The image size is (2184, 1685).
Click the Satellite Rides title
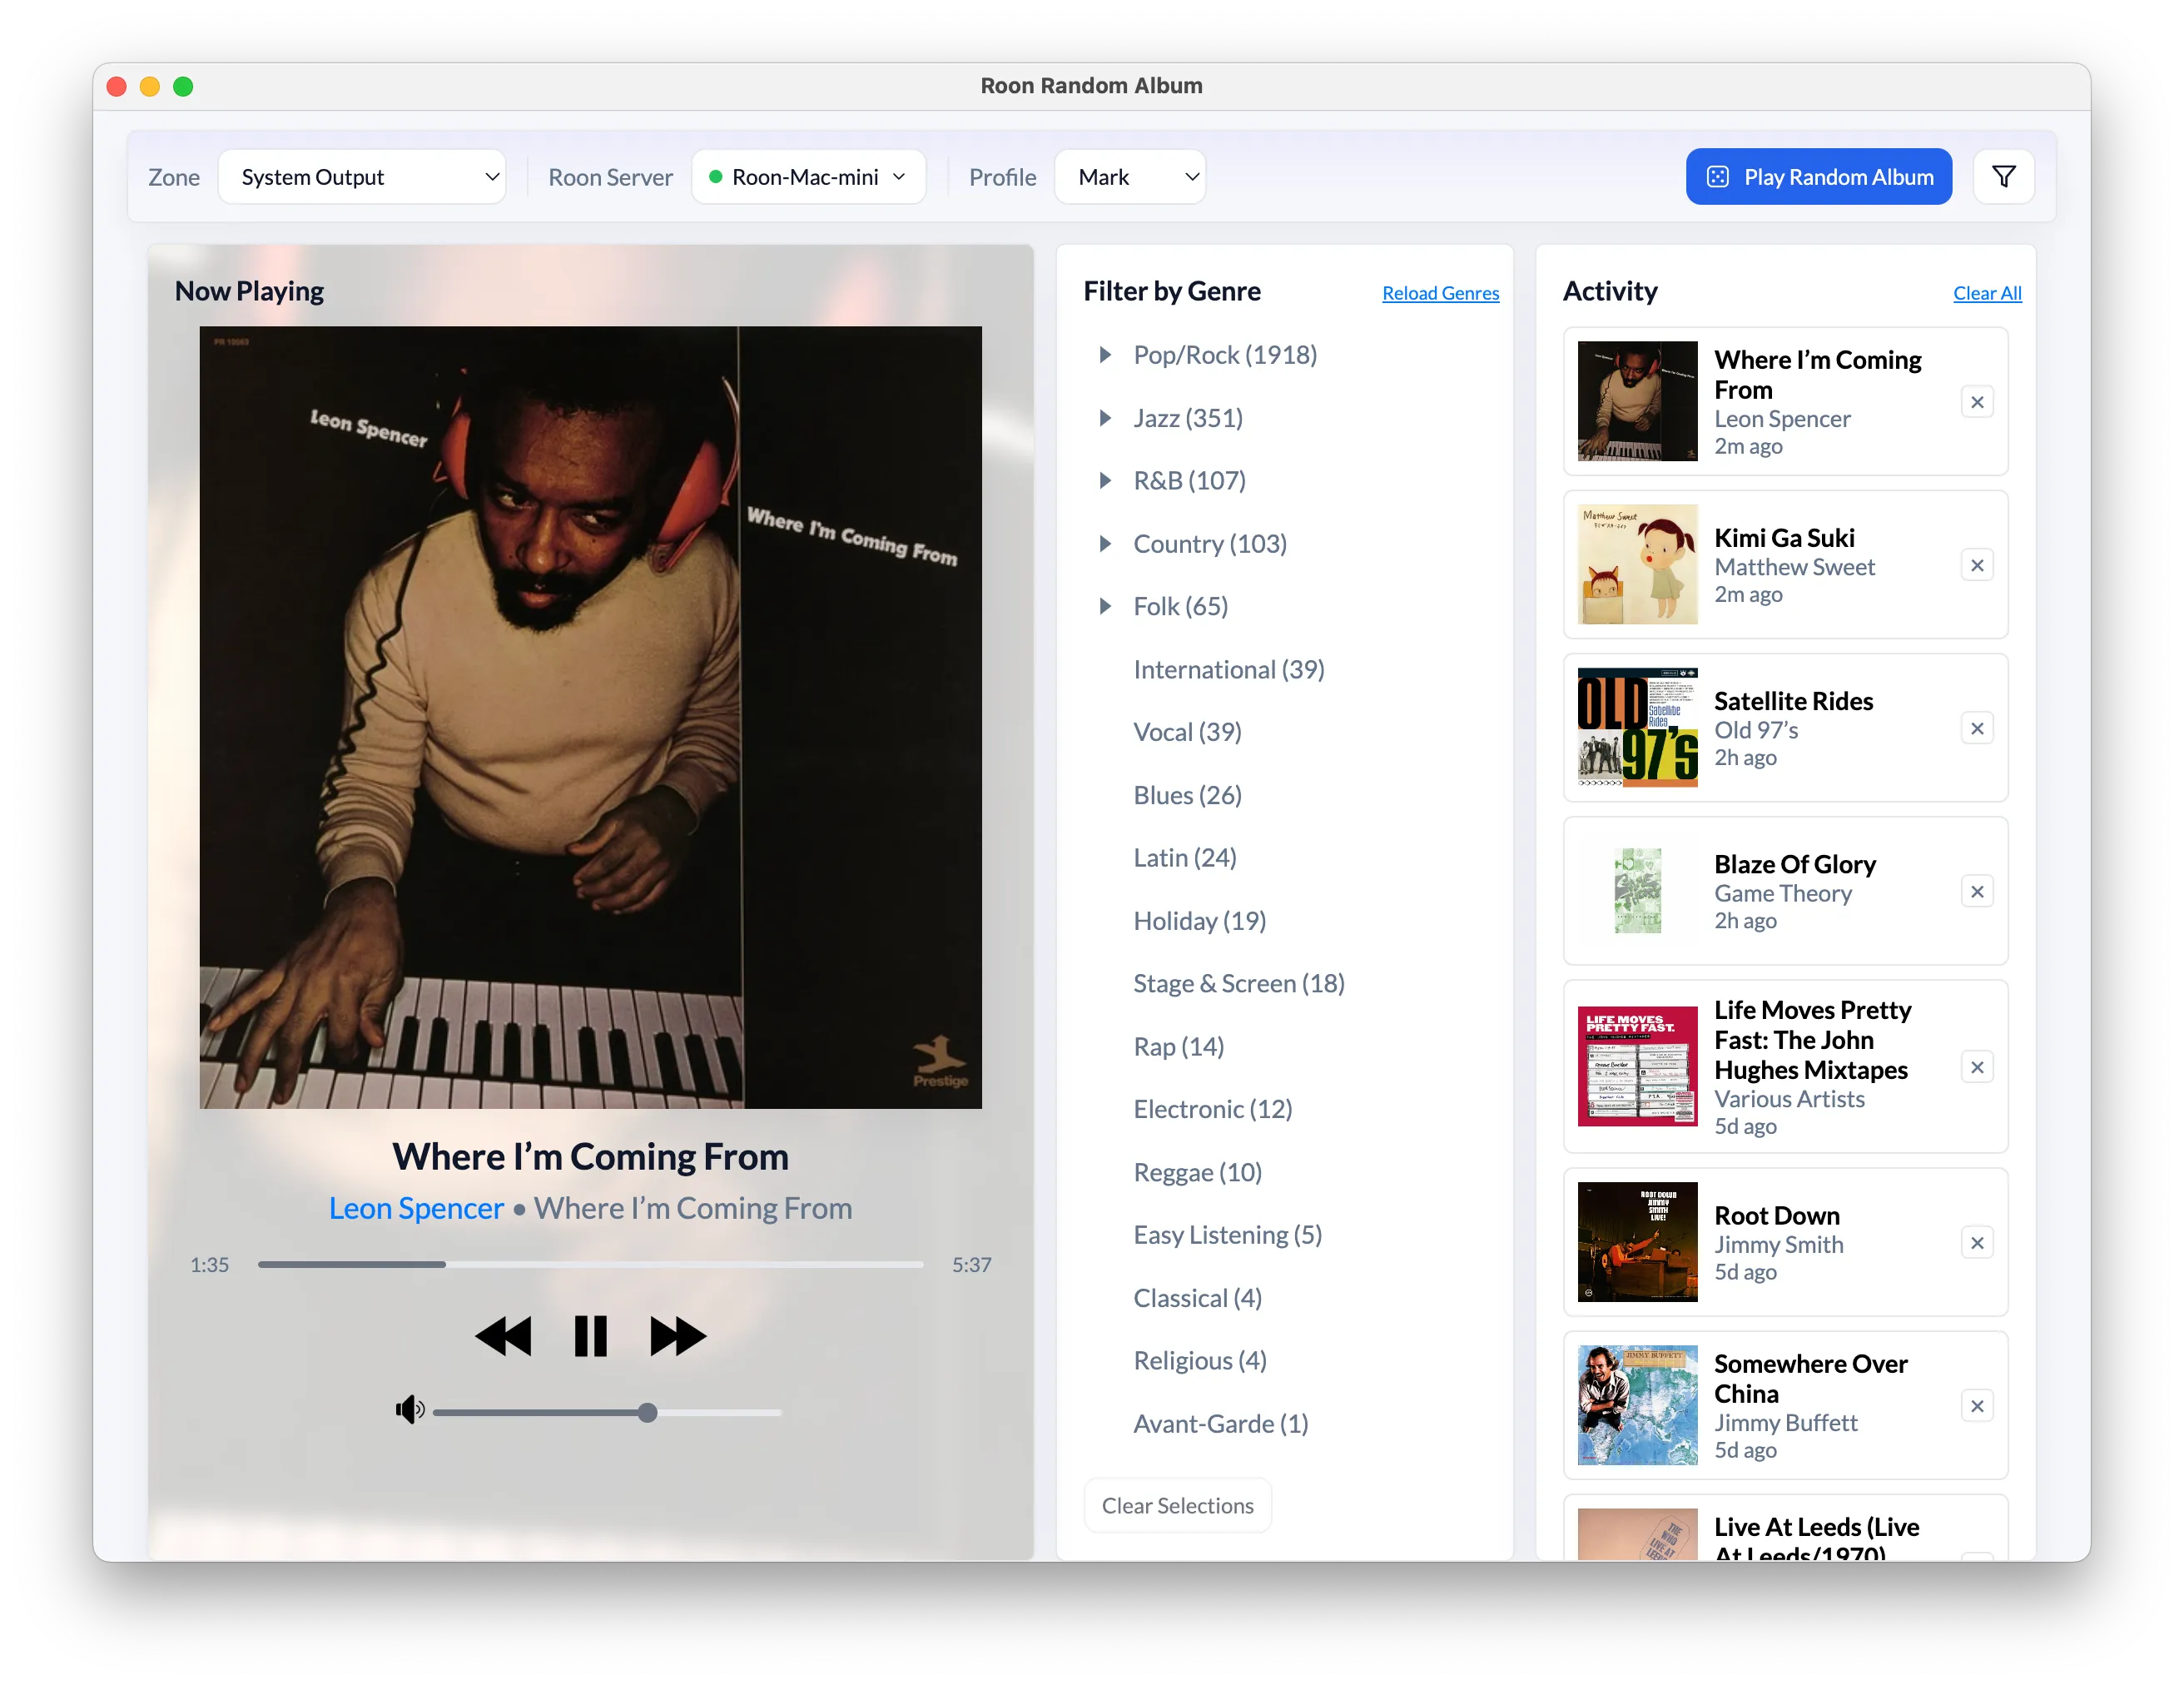(1793, 701)
